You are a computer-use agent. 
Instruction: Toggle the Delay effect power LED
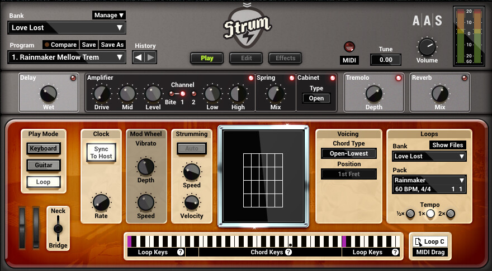(x=73, y=78)
